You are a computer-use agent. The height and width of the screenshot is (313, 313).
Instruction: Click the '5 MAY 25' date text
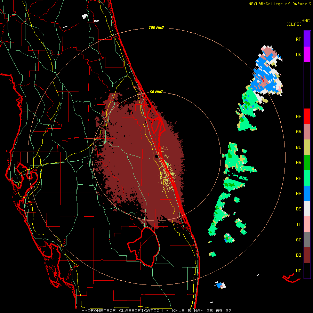click(x=201, y=311)
